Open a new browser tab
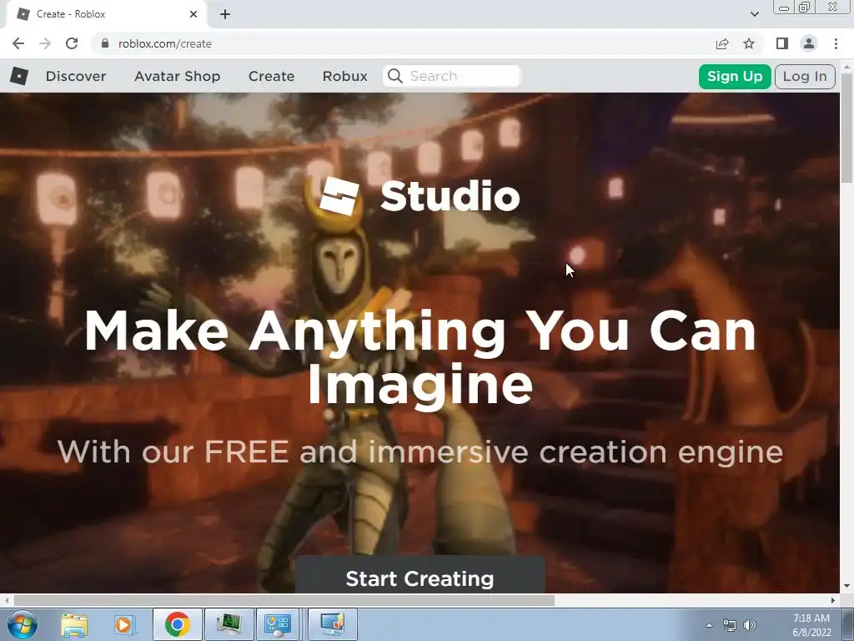 225,14
